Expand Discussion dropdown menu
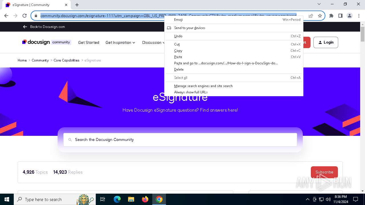 [153, 42]
